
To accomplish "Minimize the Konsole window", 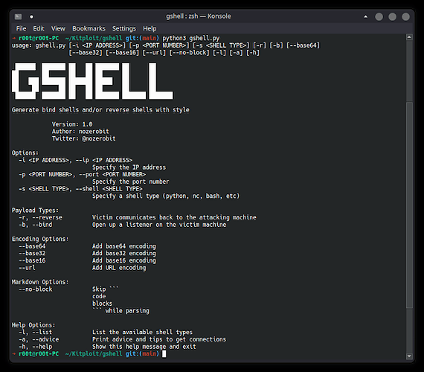I will point(379,17).
